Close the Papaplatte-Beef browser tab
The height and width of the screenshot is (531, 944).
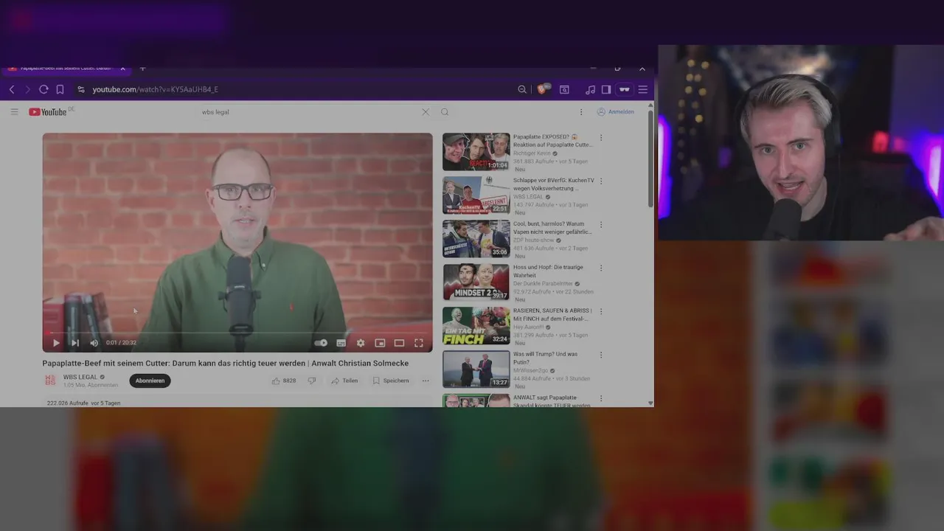pos(122,68)
